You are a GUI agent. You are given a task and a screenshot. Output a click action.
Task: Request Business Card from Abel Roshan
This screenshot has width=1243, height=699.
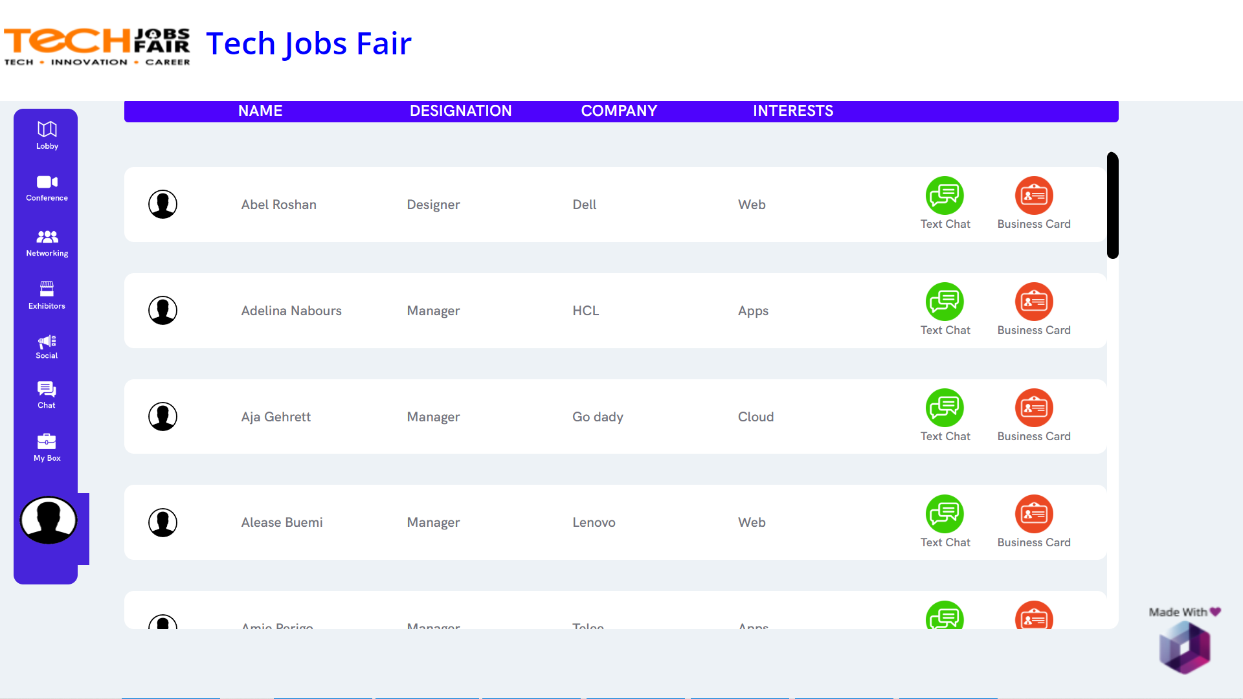[x=1034, y=195]
